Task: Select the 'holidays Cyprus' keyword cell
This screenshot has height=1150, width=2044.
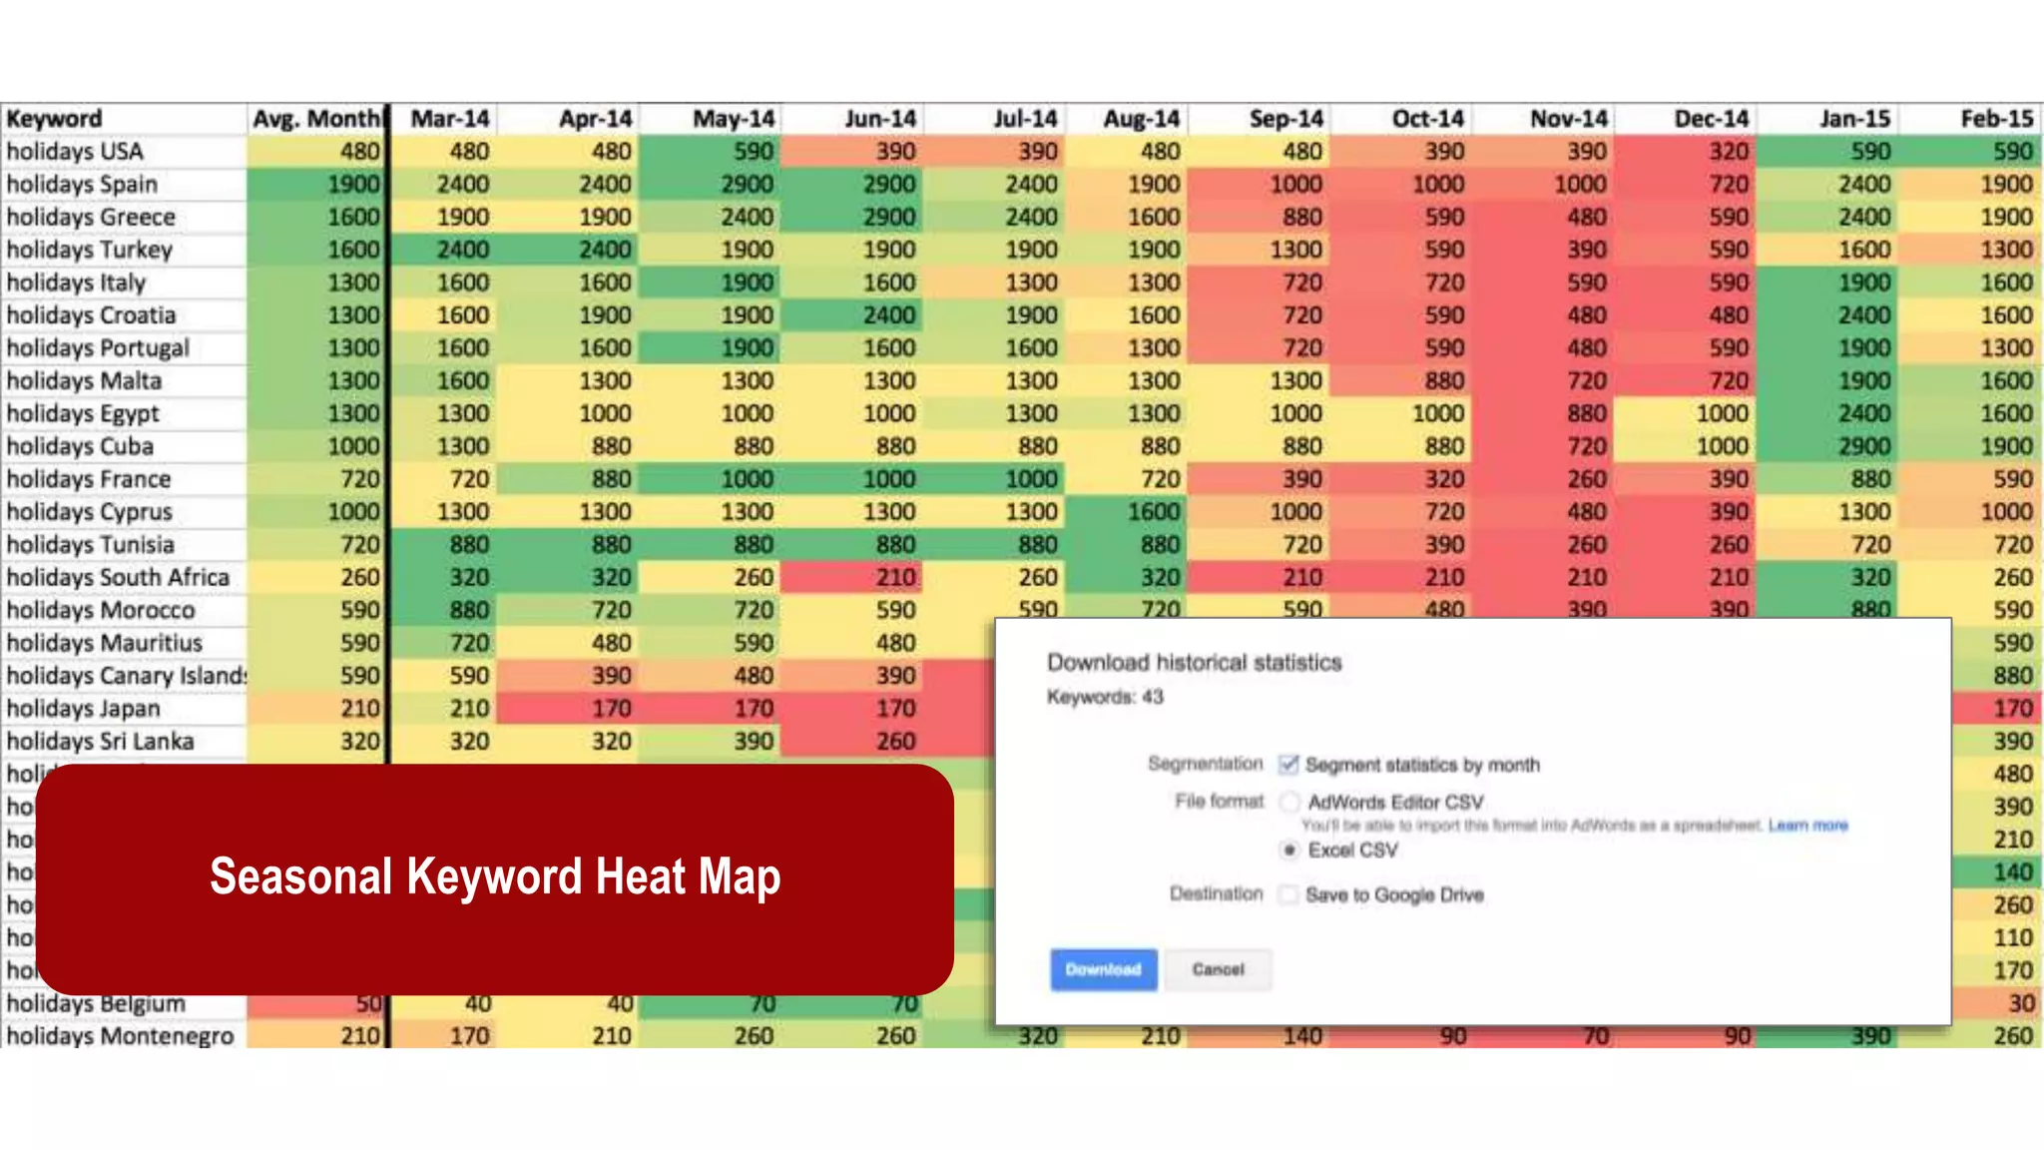Action: tap(124, 512)
